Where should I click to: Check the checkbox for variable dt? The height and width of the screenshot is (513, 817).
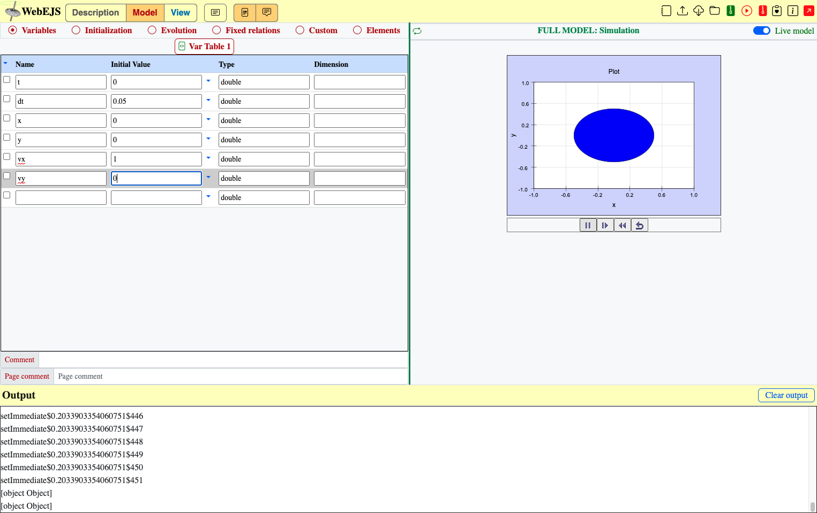[7, 99]
